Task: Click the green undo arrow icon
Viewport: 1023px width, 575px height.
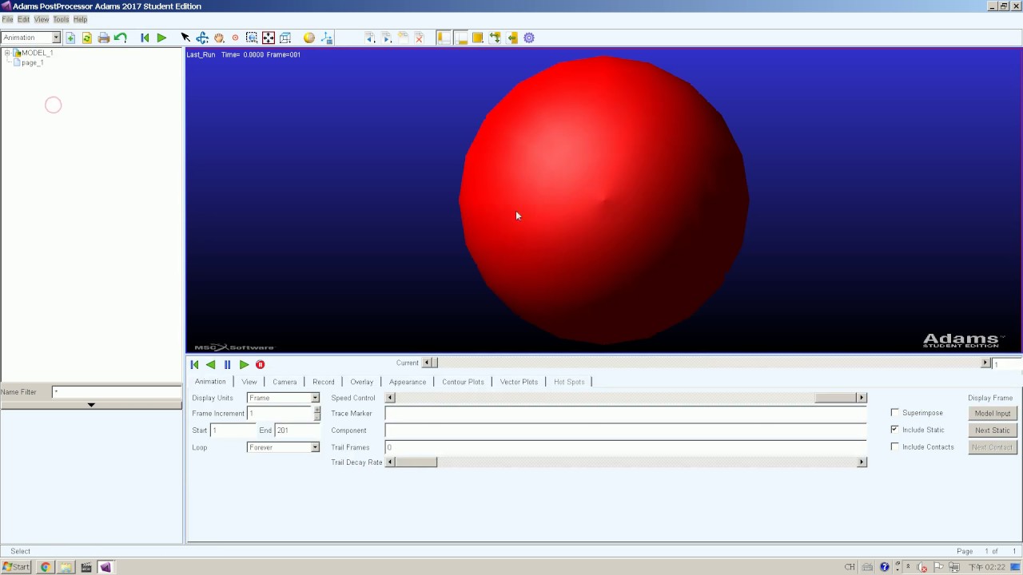Action: 121,38
